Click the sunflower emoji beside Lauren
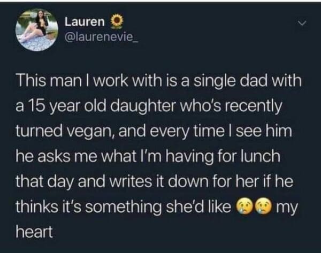 pos(115,22)
